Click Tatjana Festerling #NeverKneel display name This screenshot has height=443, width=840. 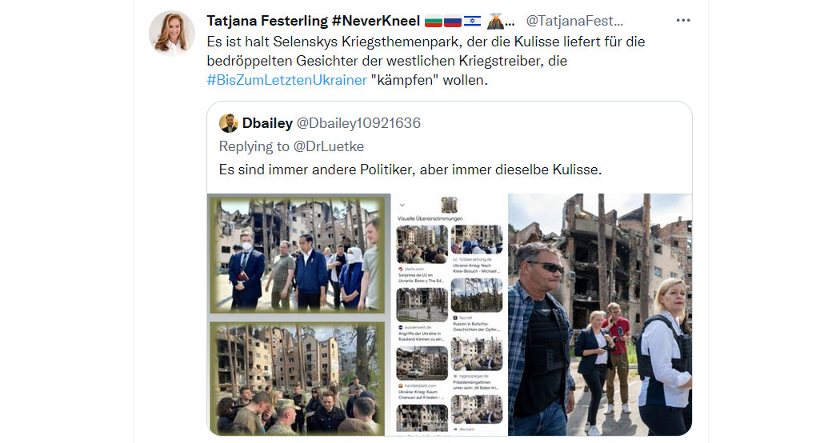tap(314, 21)
